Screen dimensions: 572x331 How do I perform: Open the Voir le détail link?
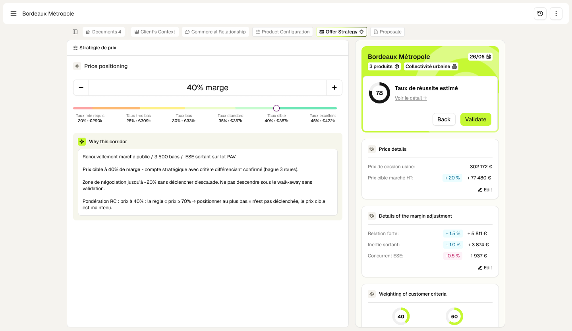pos(411,98)
